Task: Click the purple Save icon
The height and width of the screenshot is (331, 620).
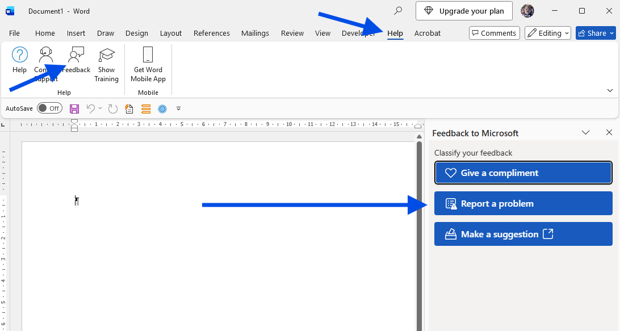Action: point(74,109)
